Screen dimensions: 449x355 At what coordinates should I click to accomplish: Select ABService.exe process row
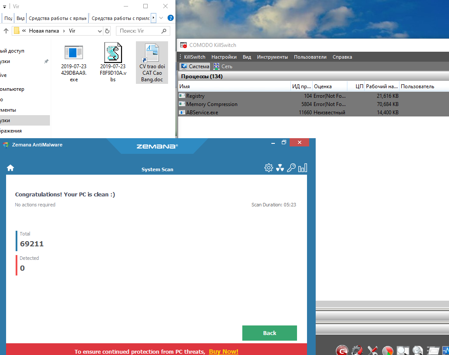click(313, 112)
